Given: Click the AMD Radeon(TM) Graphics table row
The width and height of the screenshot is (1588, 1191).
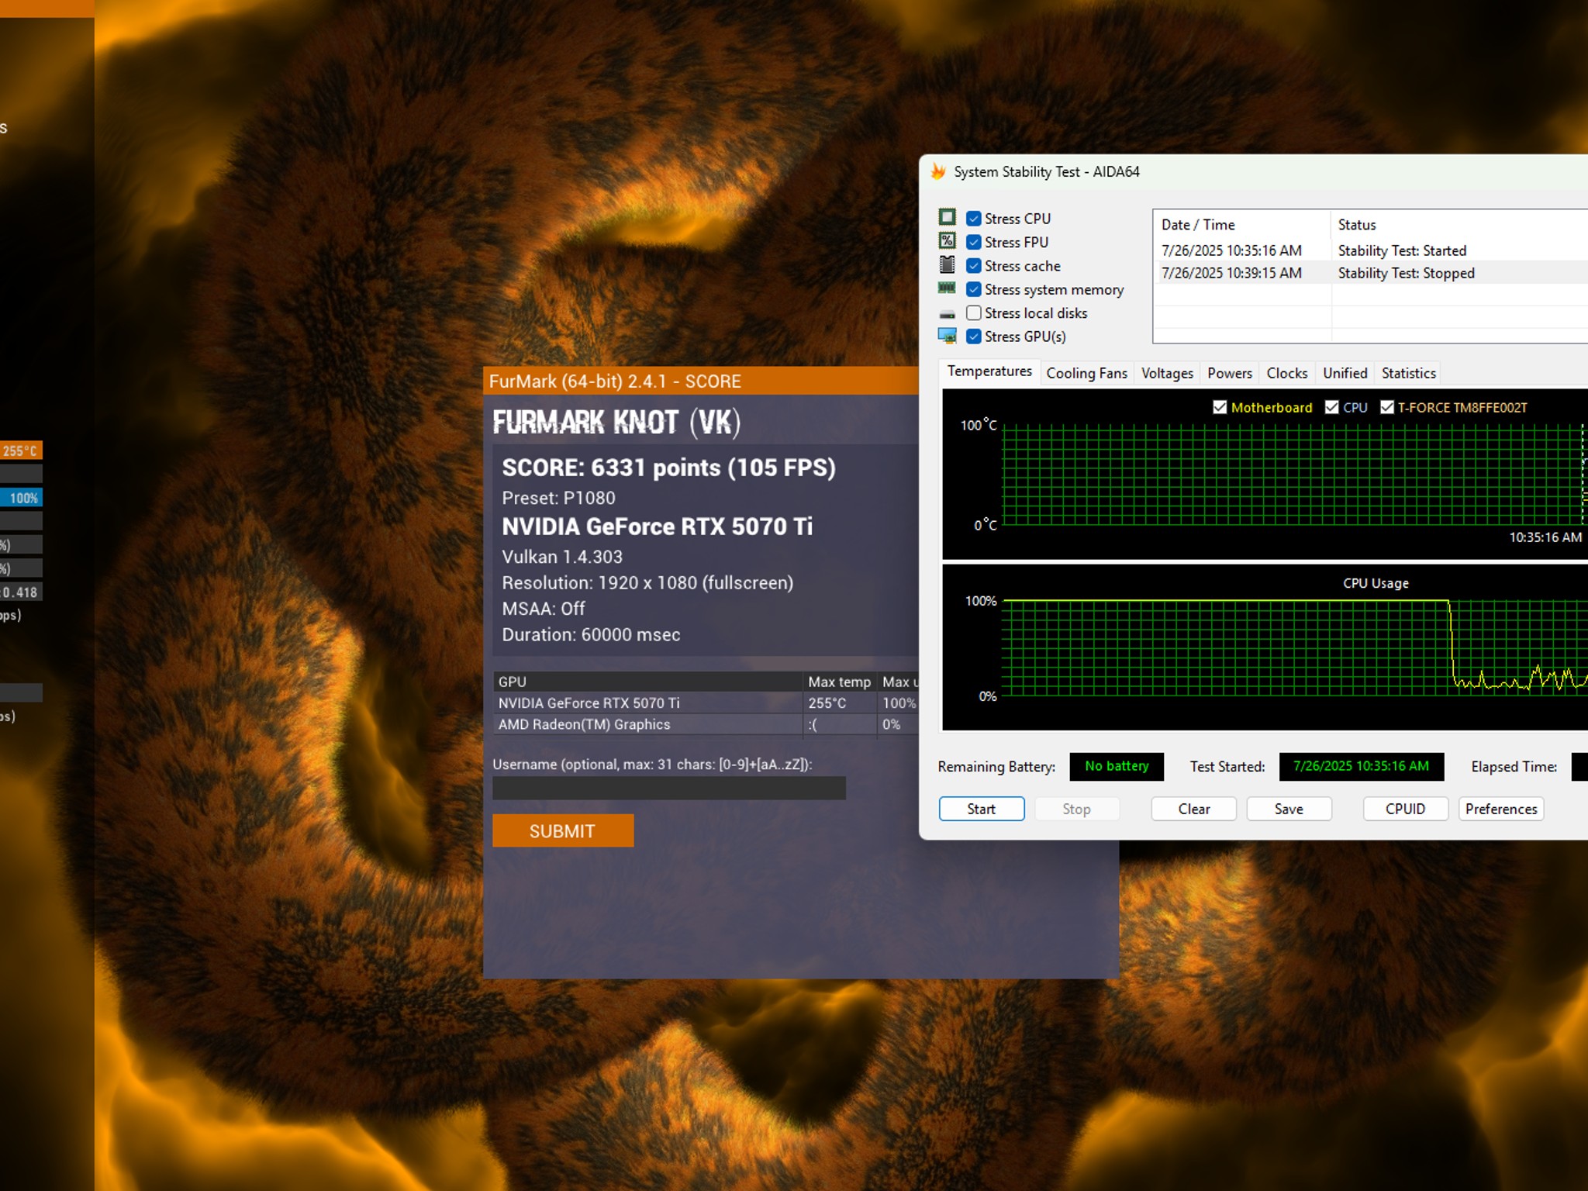Looking at the screenshot, I should click(x=706, y=724).
